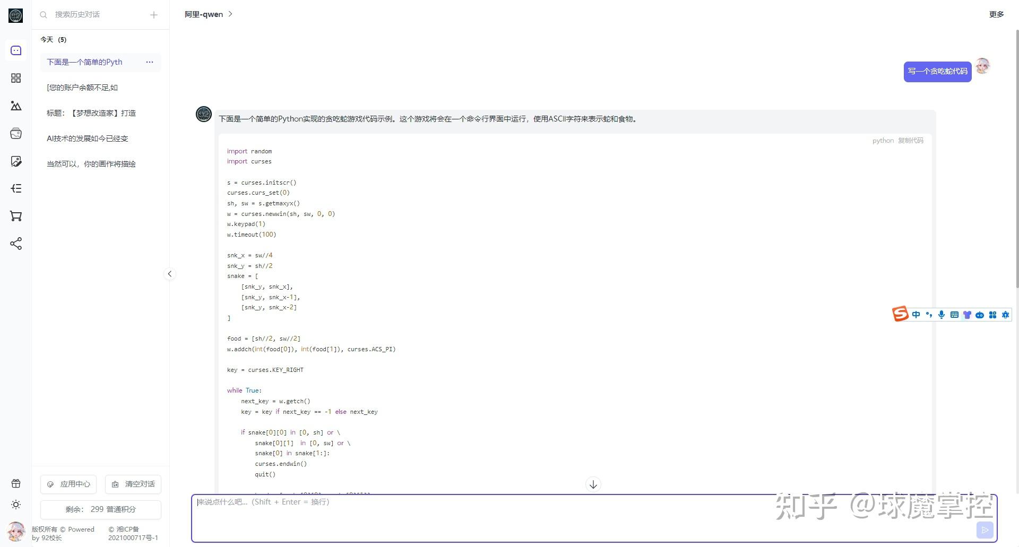
Task: Switch Sogou Chinese/English input mode
Action: tap(916, 315)
